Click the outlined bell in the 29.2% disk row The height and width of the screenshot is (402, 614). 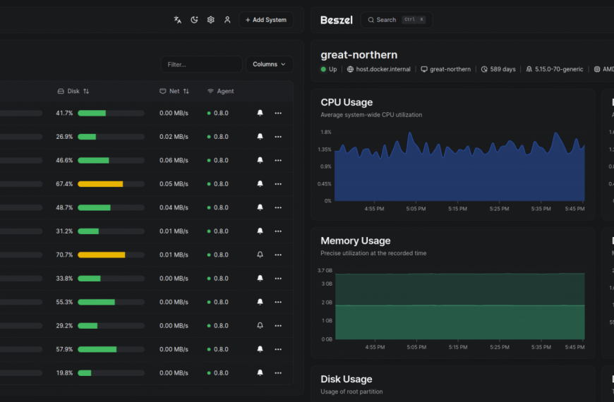pos(260,325)
